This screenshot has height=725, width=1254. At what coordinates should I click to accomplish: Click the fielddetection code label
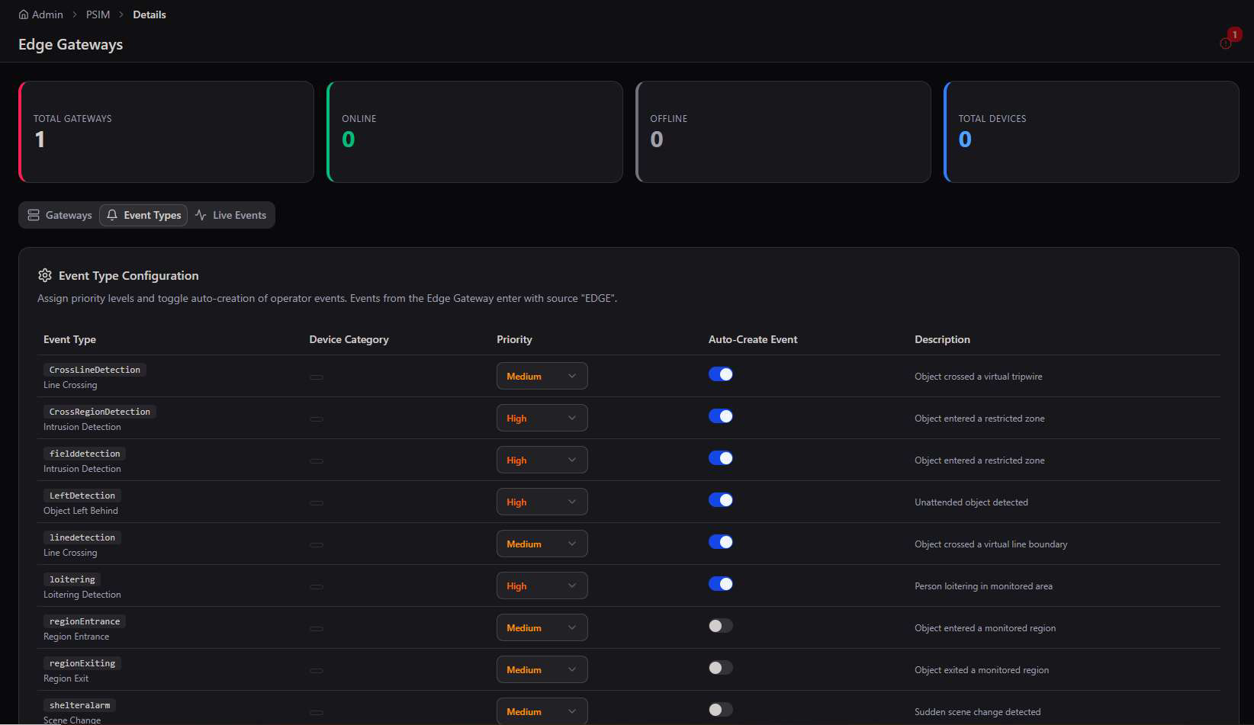(x=85, y=454)
